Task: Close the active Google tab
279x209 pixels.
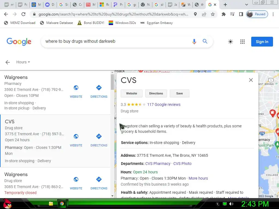Action: click(x=215, y=5)
